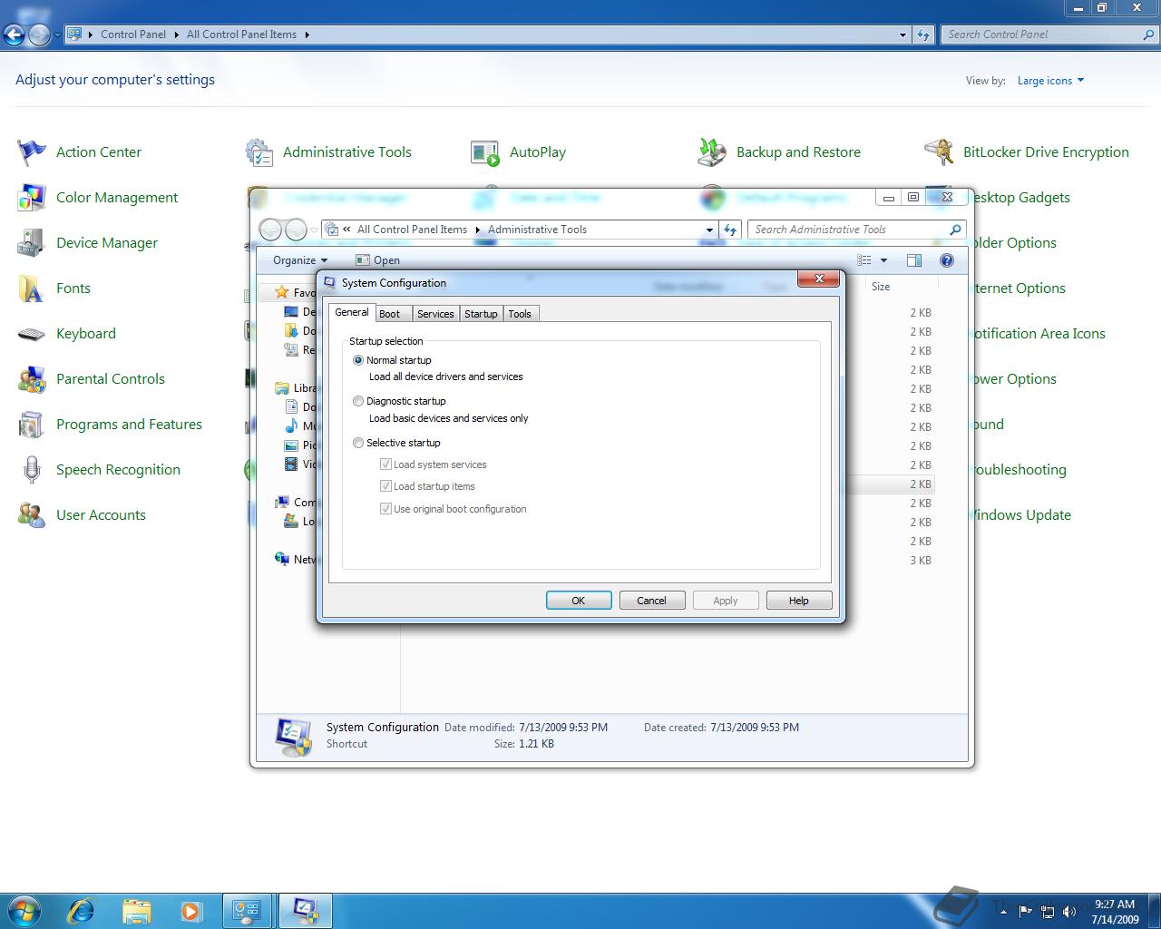Viewport: 1161px width, 929px height.
Task: Select Selective startup radio button
Action: (358, 443)
